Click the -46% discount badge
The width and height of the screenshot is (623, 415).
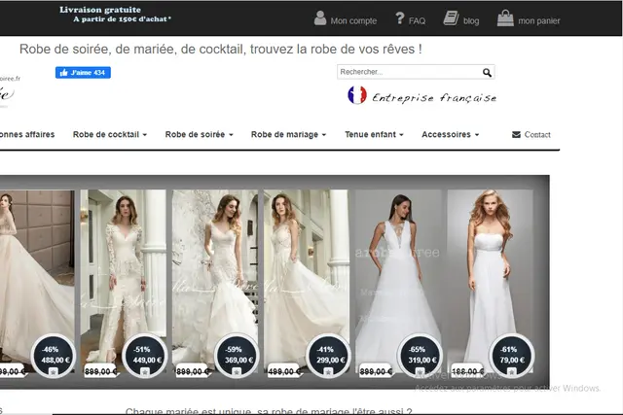[54, 356]
